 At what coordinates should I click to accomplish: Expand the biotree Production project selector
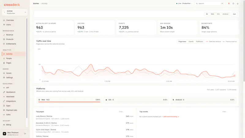[x=15, y=12]
